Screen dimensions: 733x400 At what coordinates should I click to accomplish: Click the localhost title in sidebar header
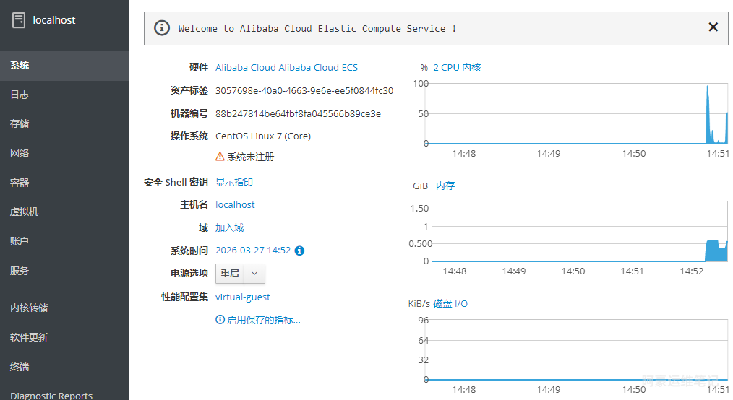[53, 20]
